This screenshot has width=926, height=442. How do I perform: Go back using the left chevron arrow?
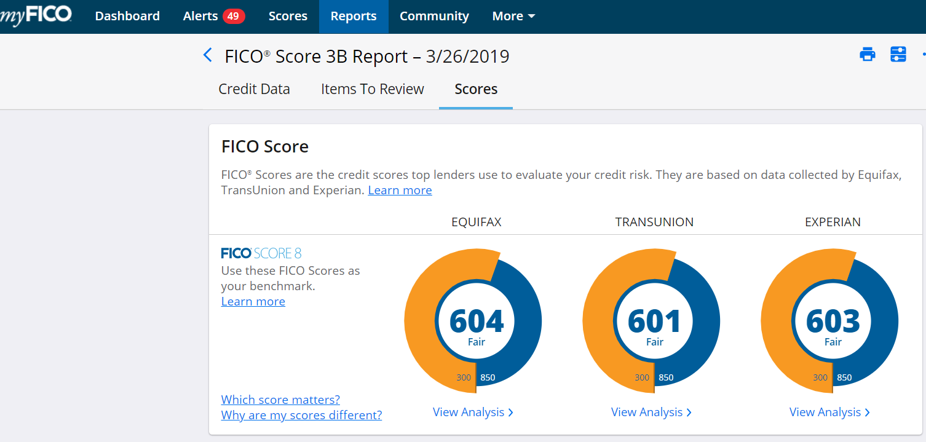click(x=207, y=55)
